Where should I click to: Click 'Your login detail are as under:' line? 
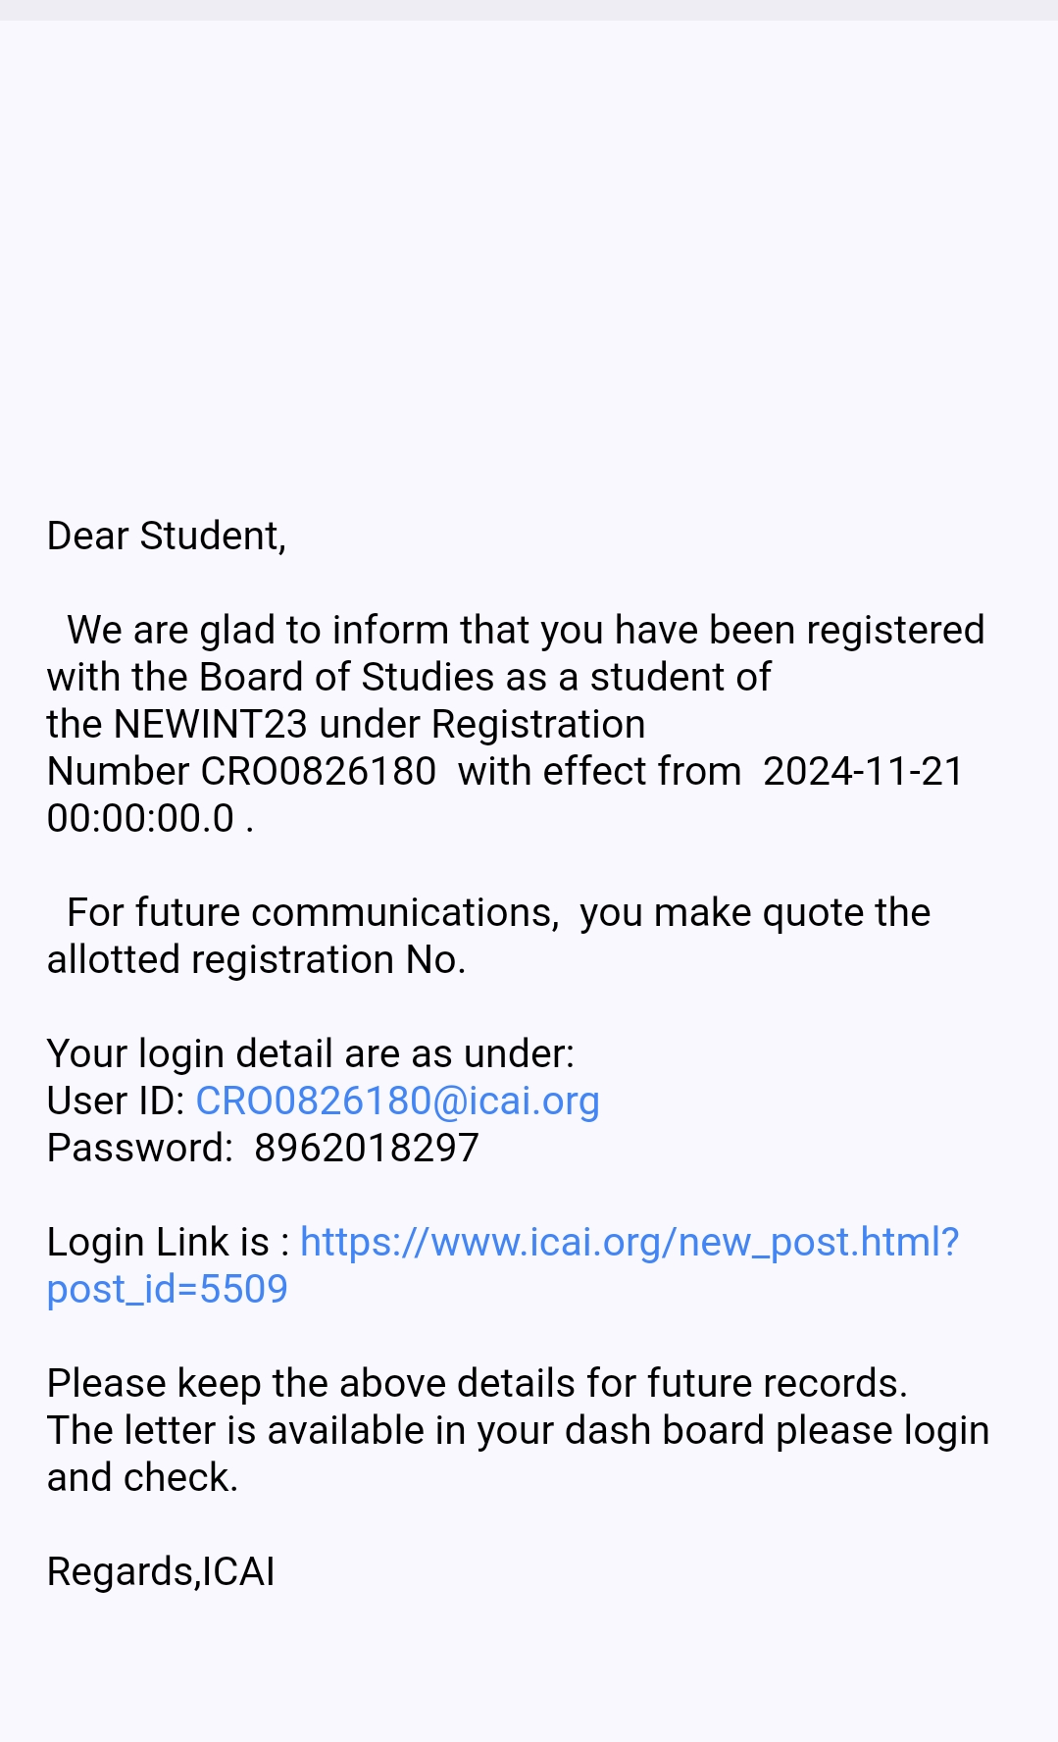[310, 1053]
